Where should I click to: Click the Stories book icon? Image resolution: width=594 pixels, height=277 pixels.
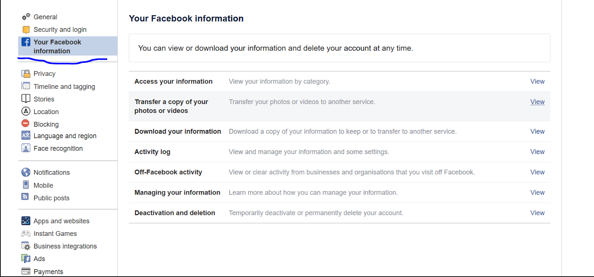26,98
